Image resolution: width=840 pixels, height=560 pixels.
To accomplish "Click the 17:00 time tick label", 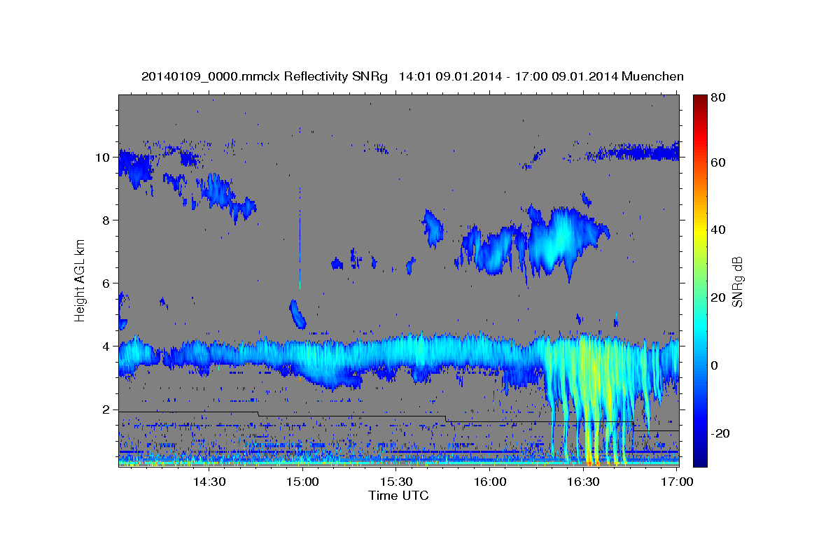I will (676, 482).
